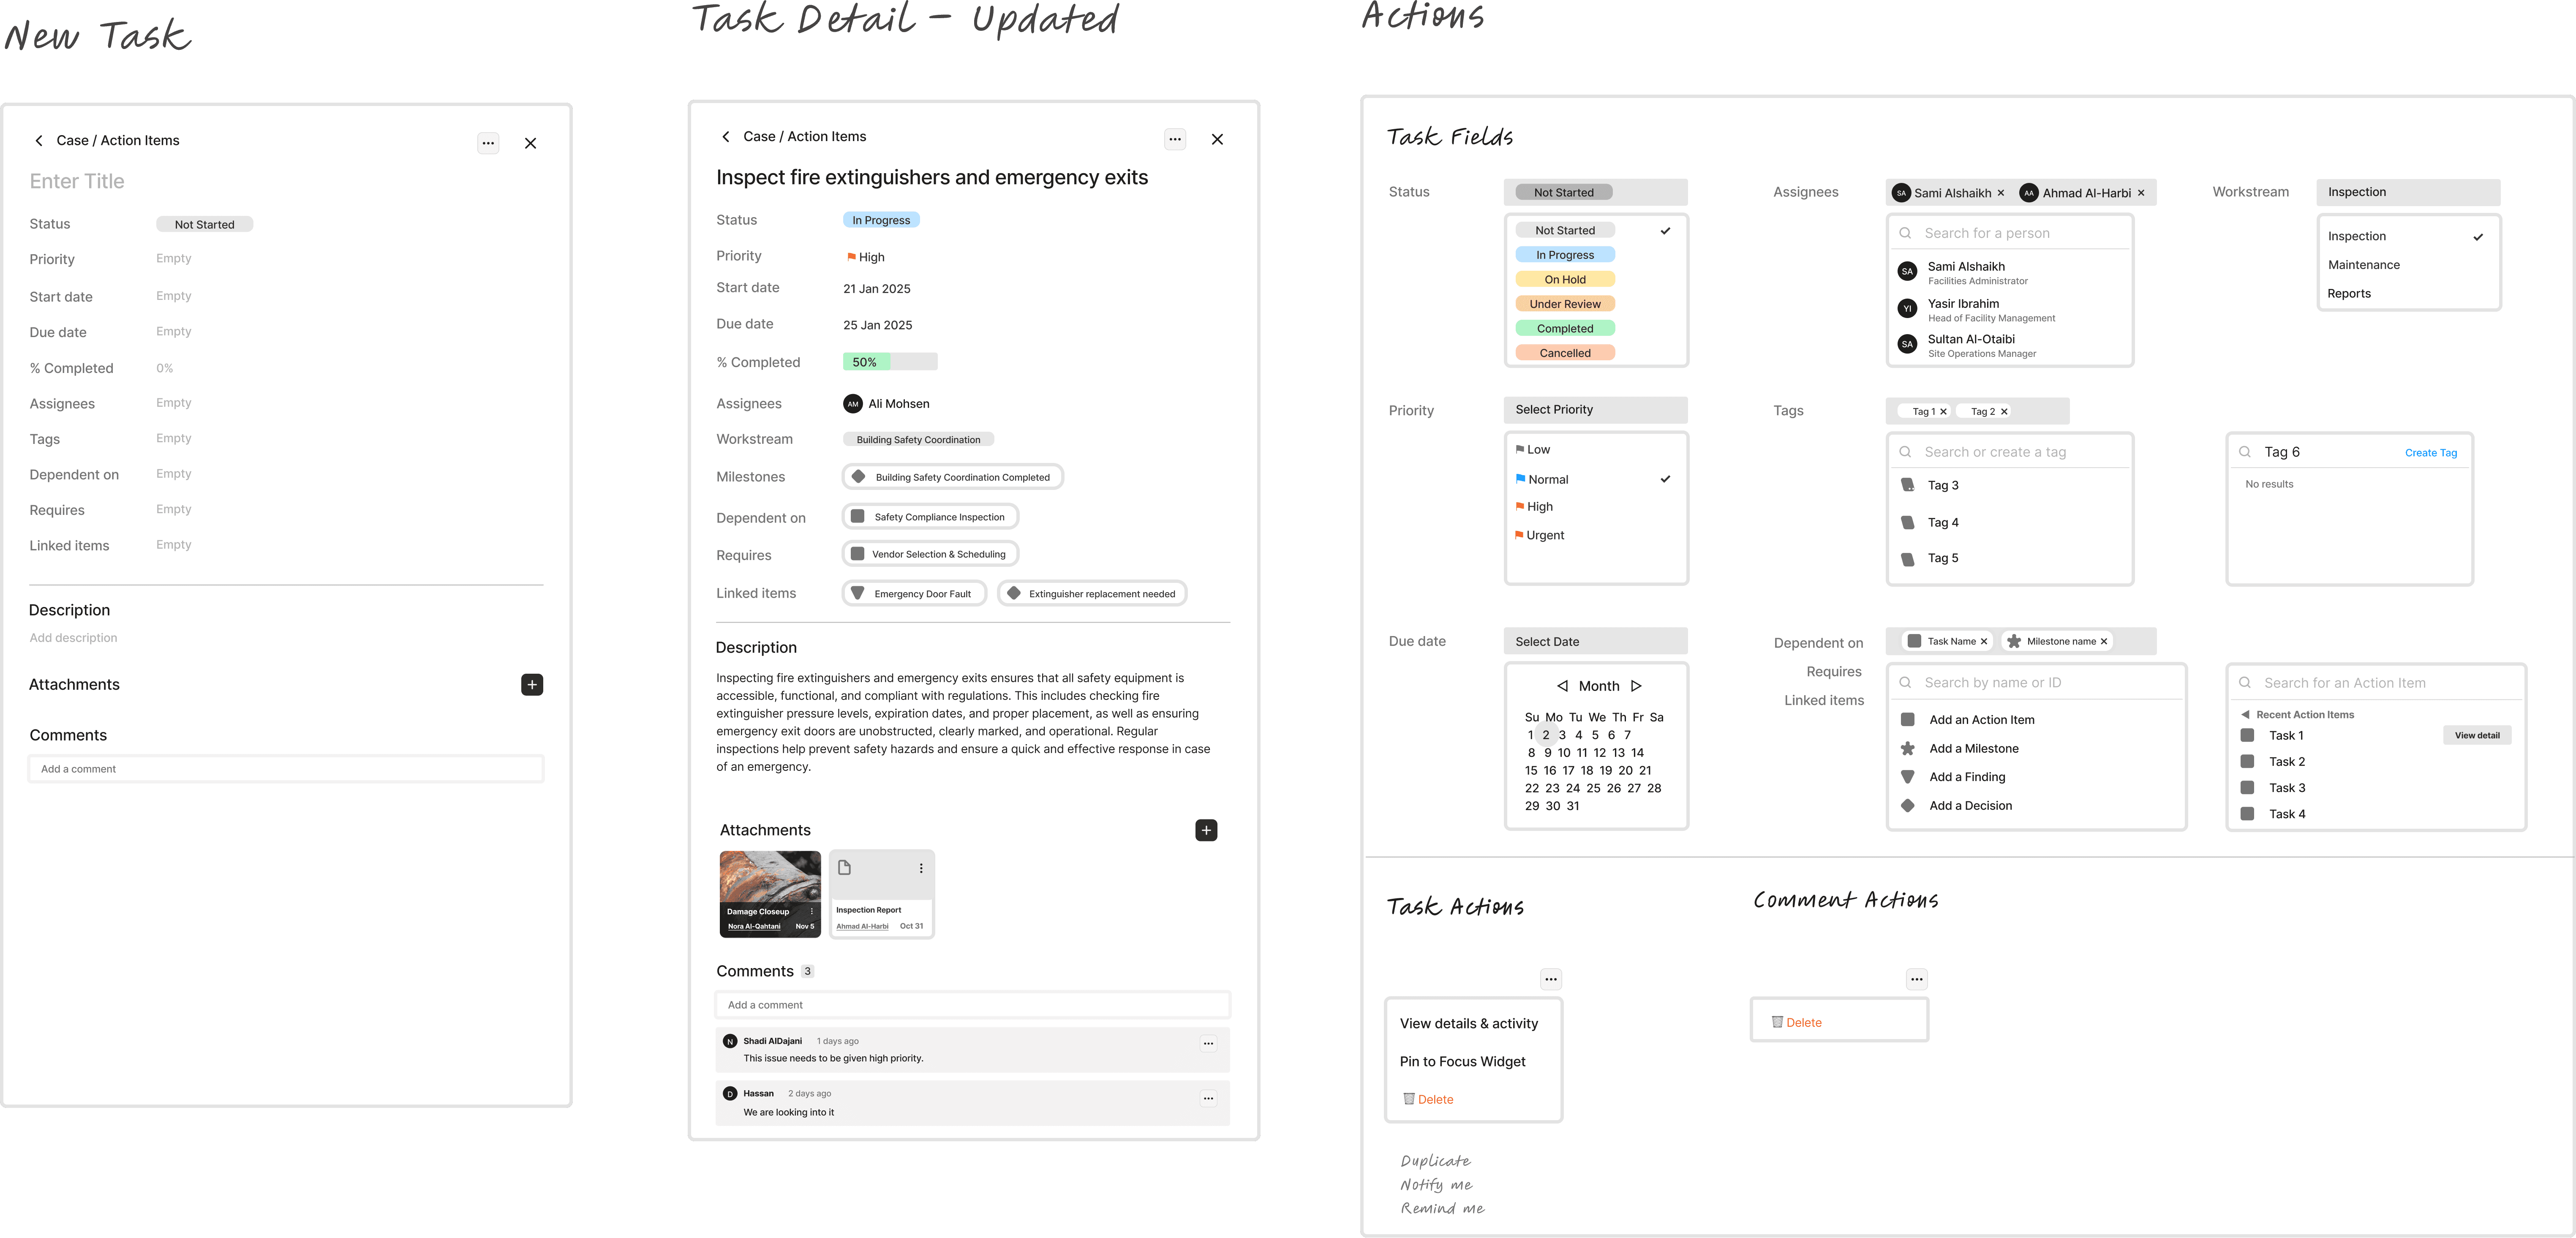This screenshot has width=2576, height=1238.
Task: Click the kebab menu on Inspection Report attachment
Action: [921, 868]
